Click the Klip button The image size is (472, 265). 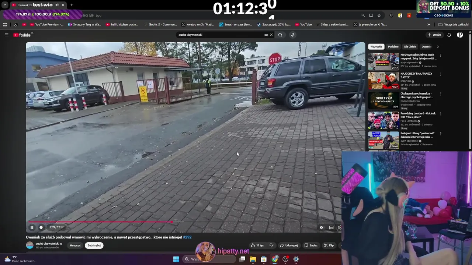click(x=329, y=245)
